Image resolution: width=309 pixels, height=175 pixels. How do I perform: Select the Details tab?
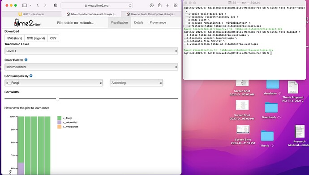pyautogui.click(x=139, y=23)
